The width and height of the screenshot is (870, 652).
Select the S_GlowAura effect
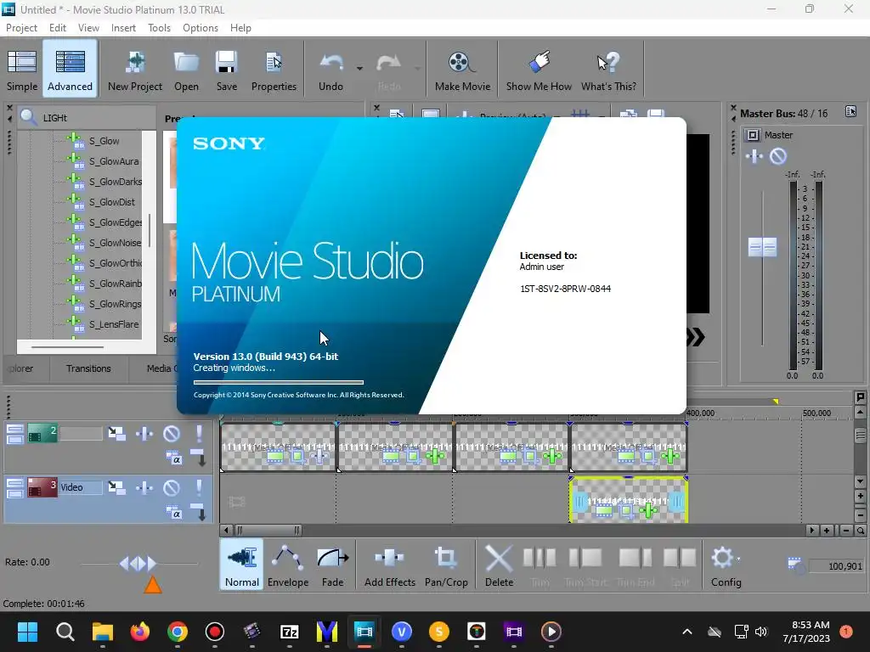(x=114, y=161)
